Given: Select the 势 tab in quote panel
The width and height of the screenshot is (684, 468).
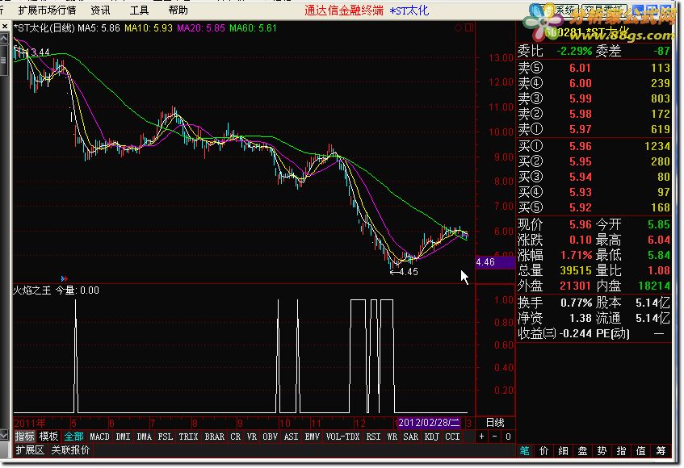Looking at the screenshot, I should [x=602, y=451].
